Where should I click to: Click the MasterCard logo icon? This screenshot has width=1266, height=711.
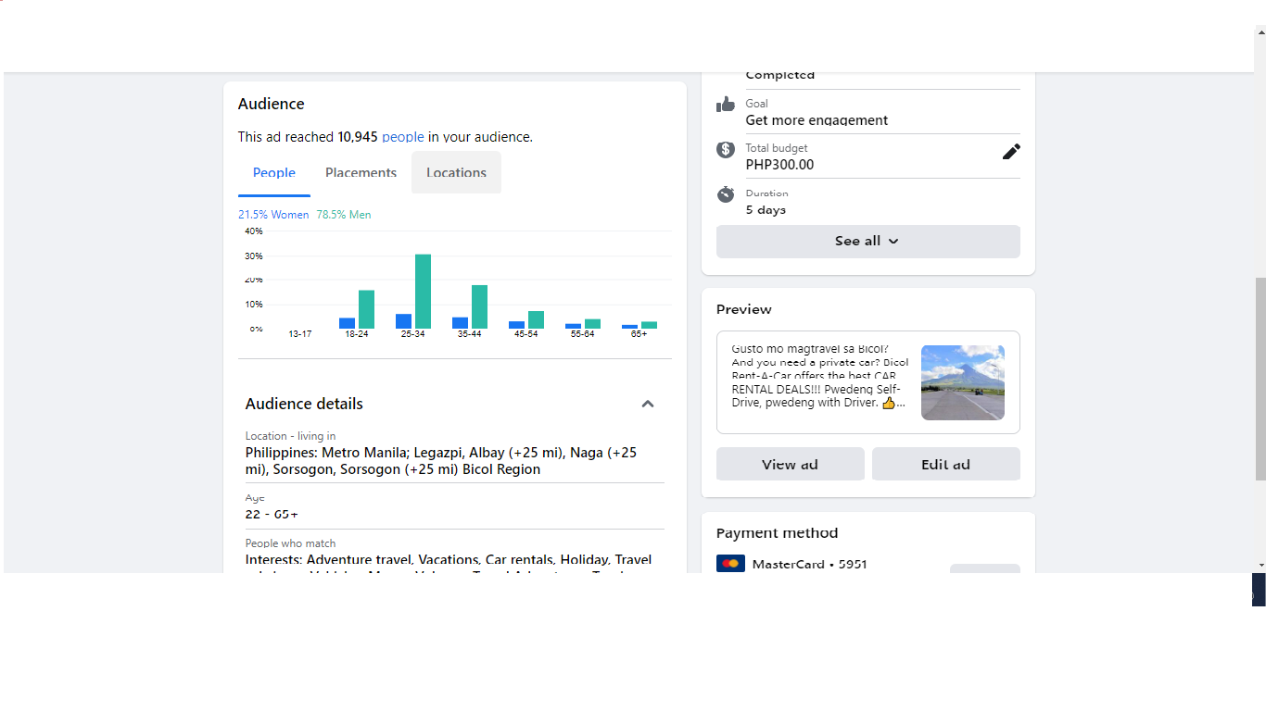pos(730,564)
